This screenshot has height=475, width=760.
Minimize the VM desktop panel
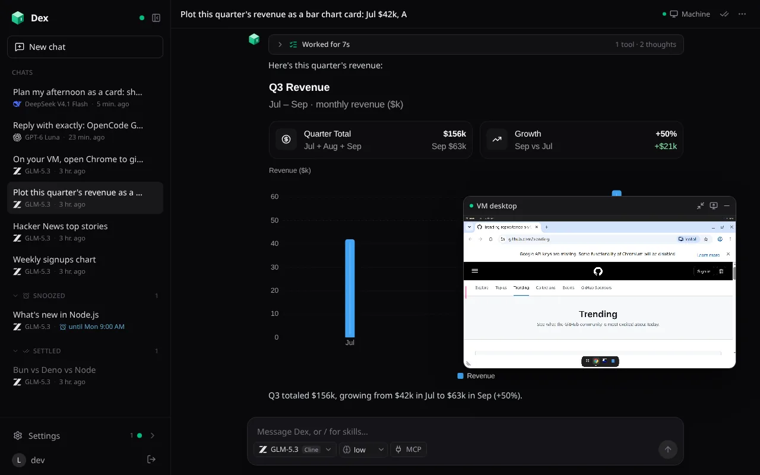tap(727, 206)
